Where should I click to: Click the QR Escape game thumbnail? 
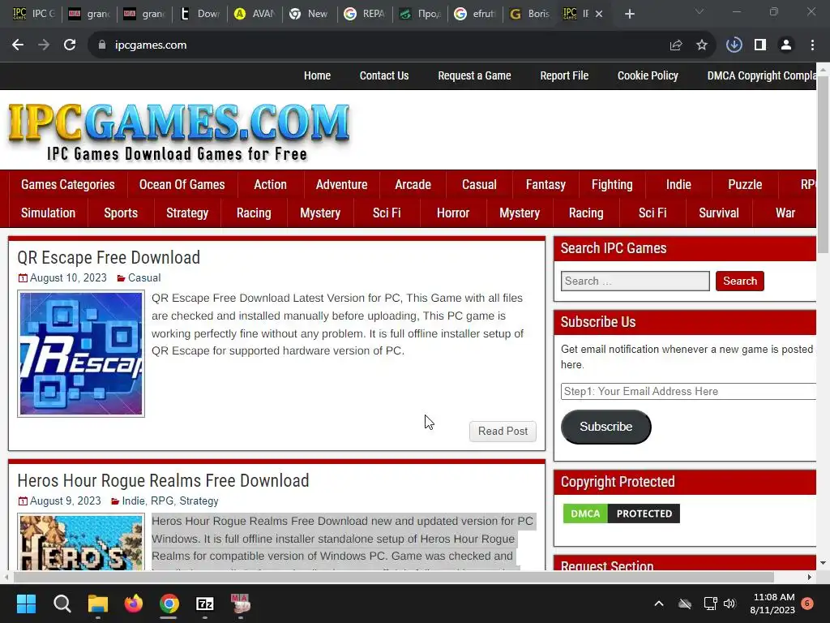(81, 354)
